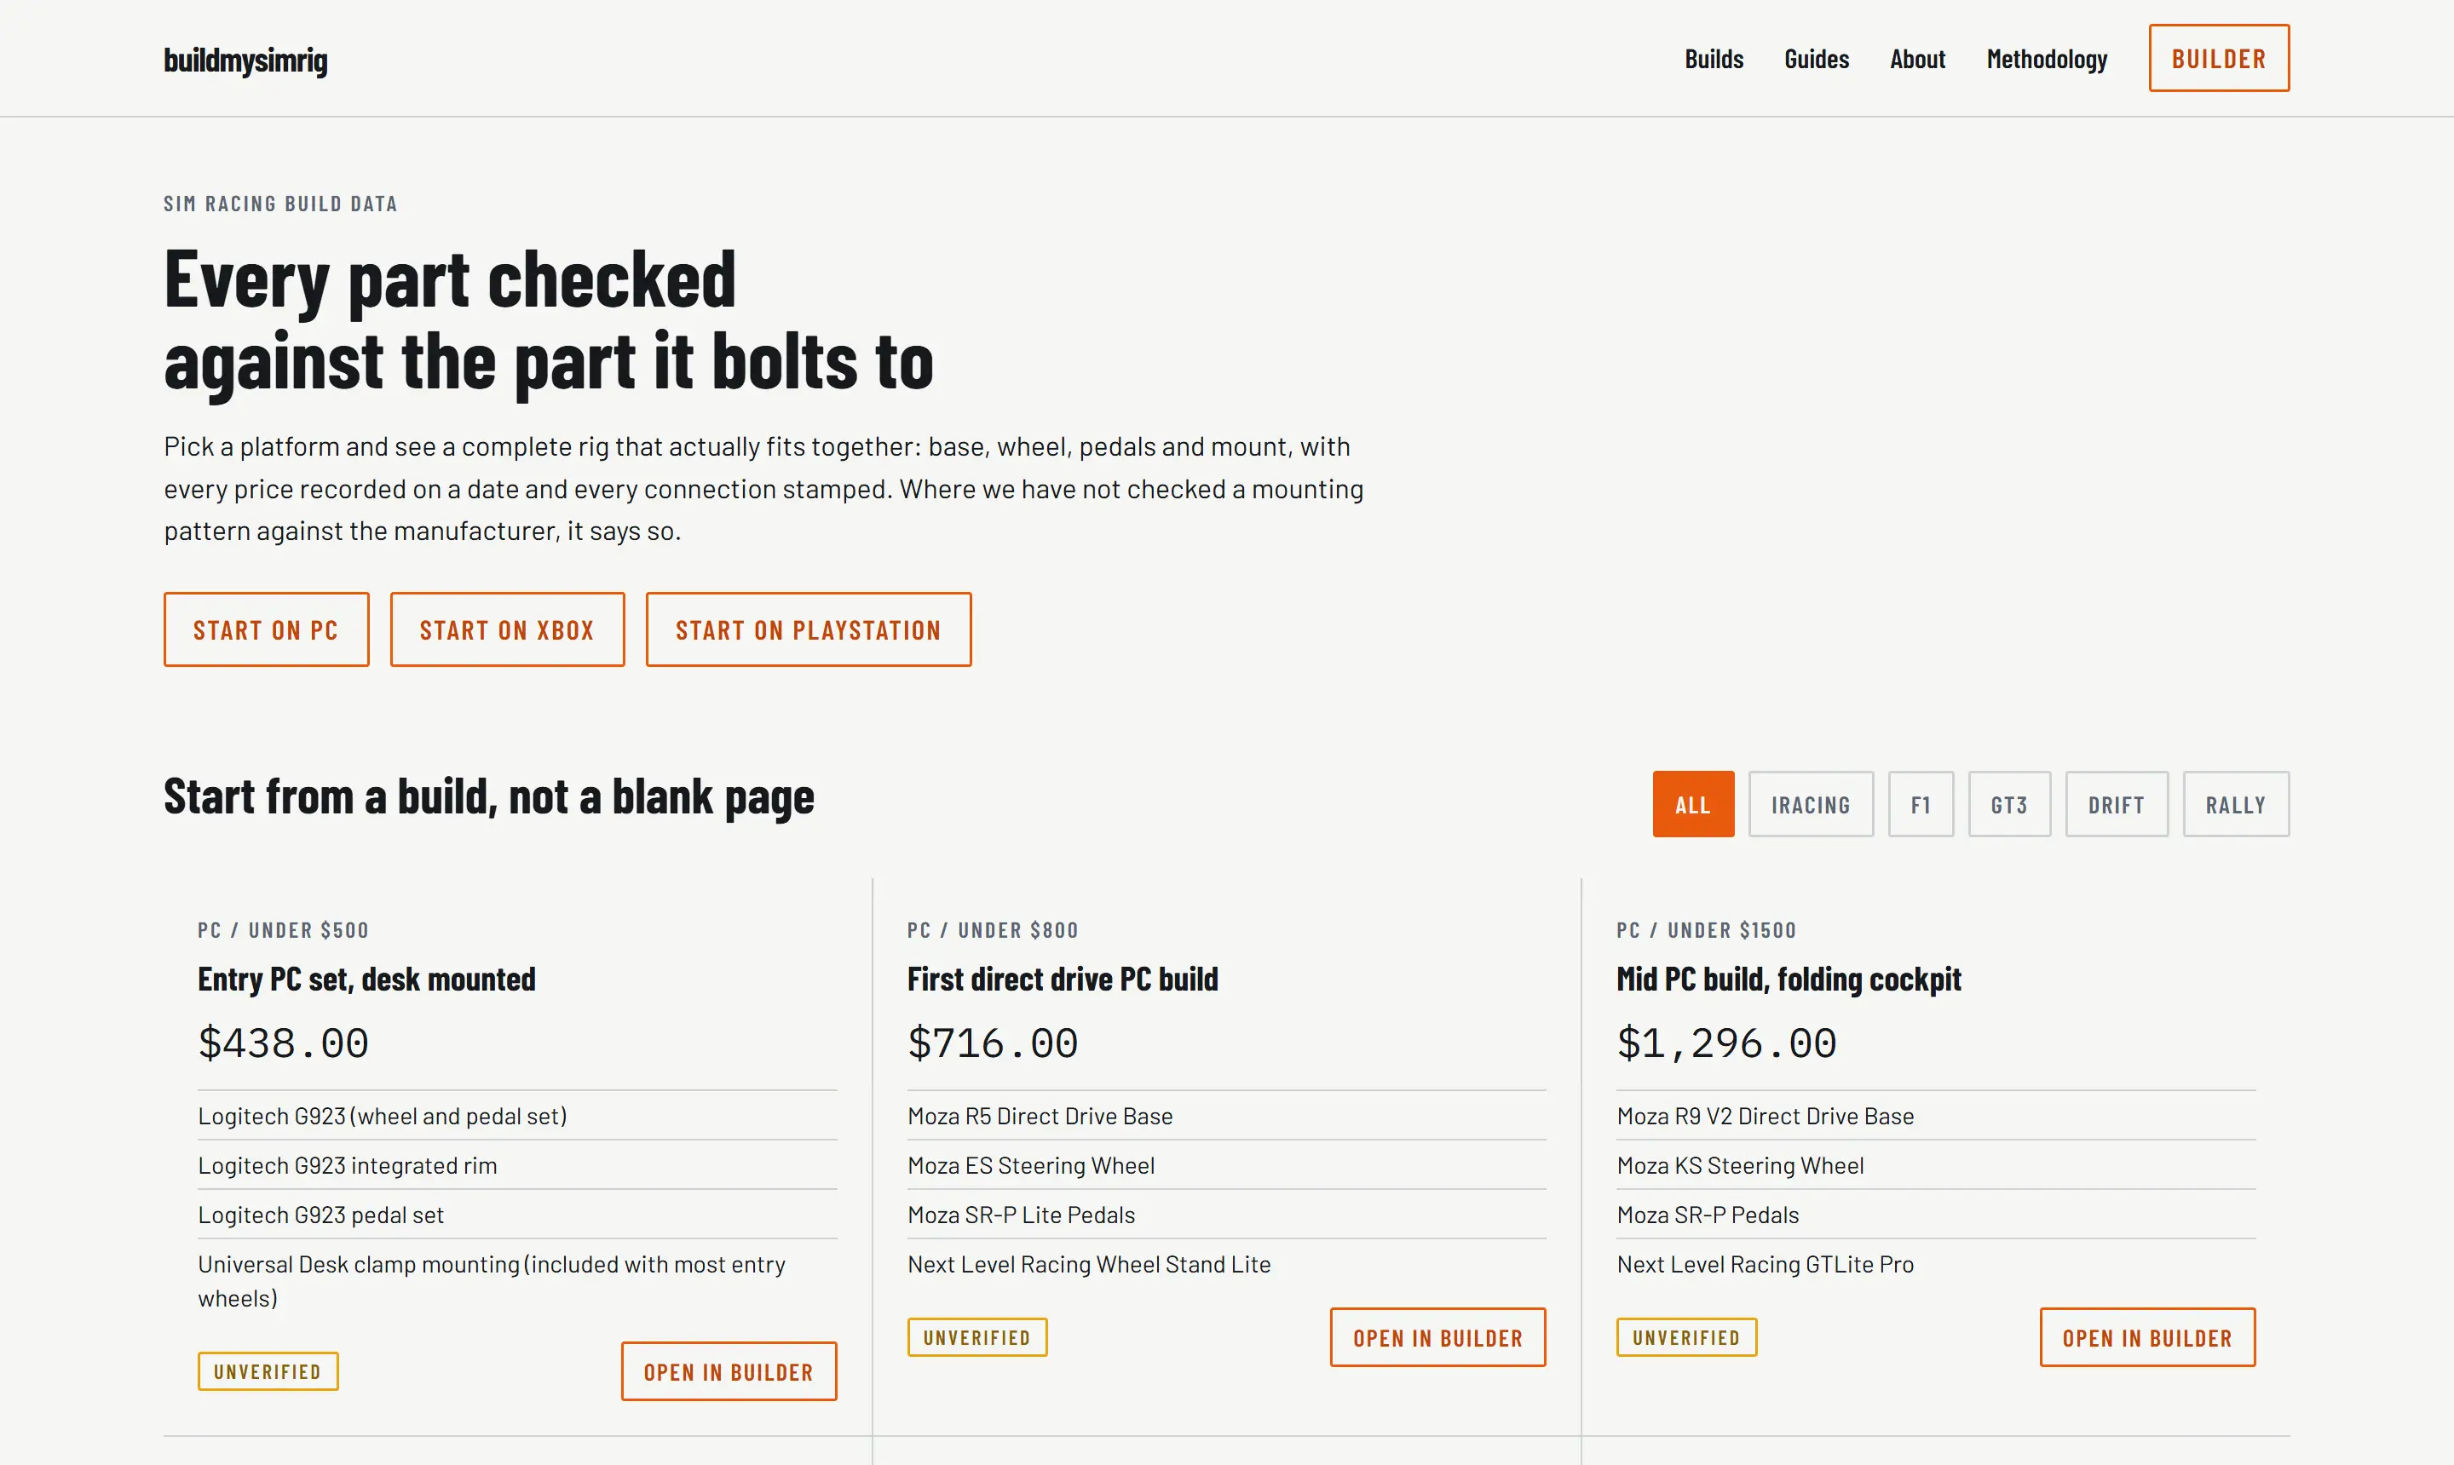Click First direct drive PC build title

[x=1063, y=980]
